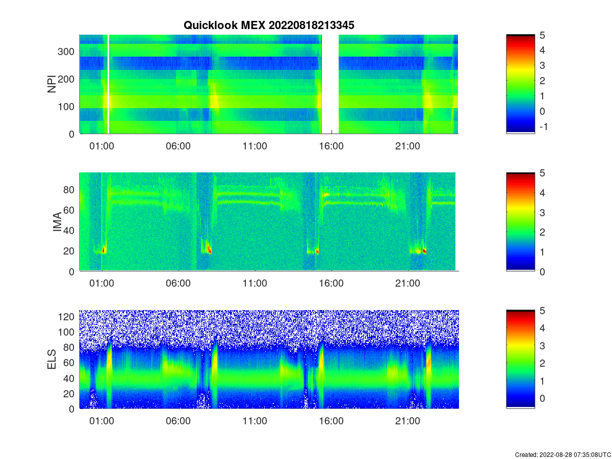Viewport: 612px width, 459px height.
Task: Click the NPI spectrogram plot area
Action: click(x=269, y=84)
